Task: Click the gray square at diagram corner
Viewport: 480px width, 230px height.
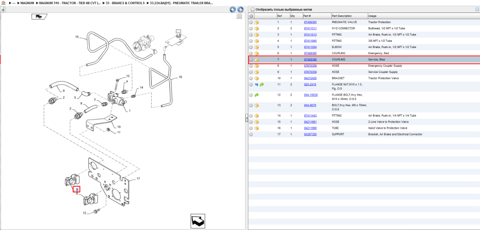Action: tap(240, 16)
